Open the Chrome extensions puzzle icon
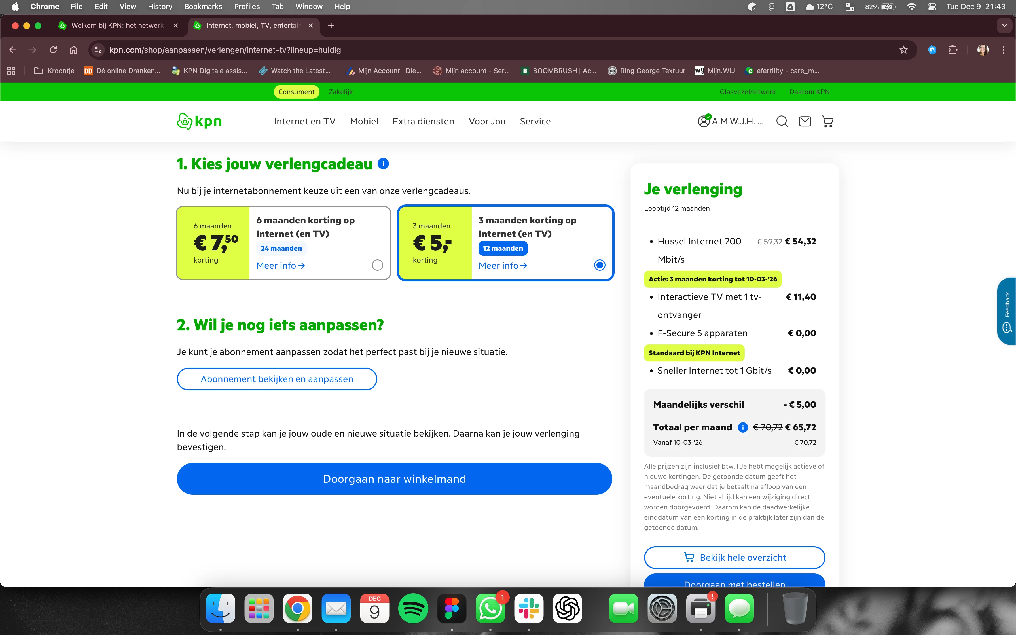This screenshot has width=1016, height=635. click(952, 50)
